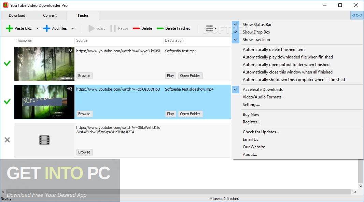Click Browse for cblOs8JQHpU source
The height and width of the screenshot is (202, 364).
[x=84, y=114]
